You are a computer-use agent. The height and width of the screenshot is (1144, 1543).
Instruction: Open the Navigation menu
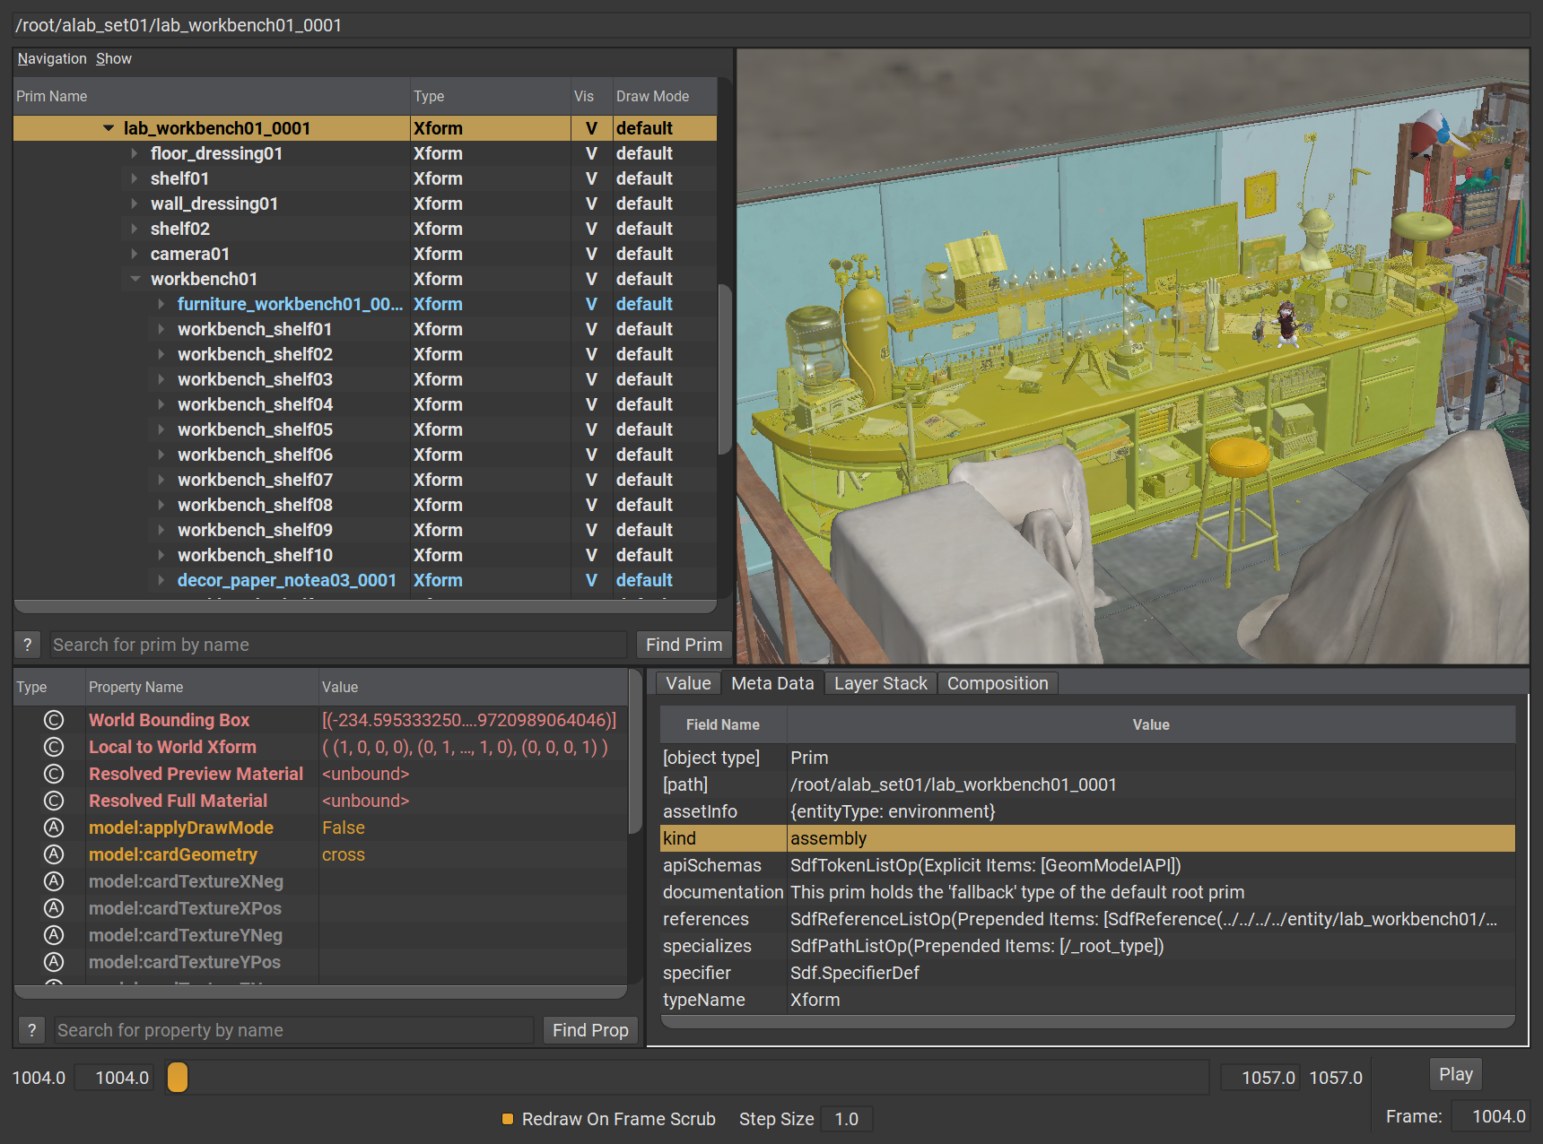(52, 58)
